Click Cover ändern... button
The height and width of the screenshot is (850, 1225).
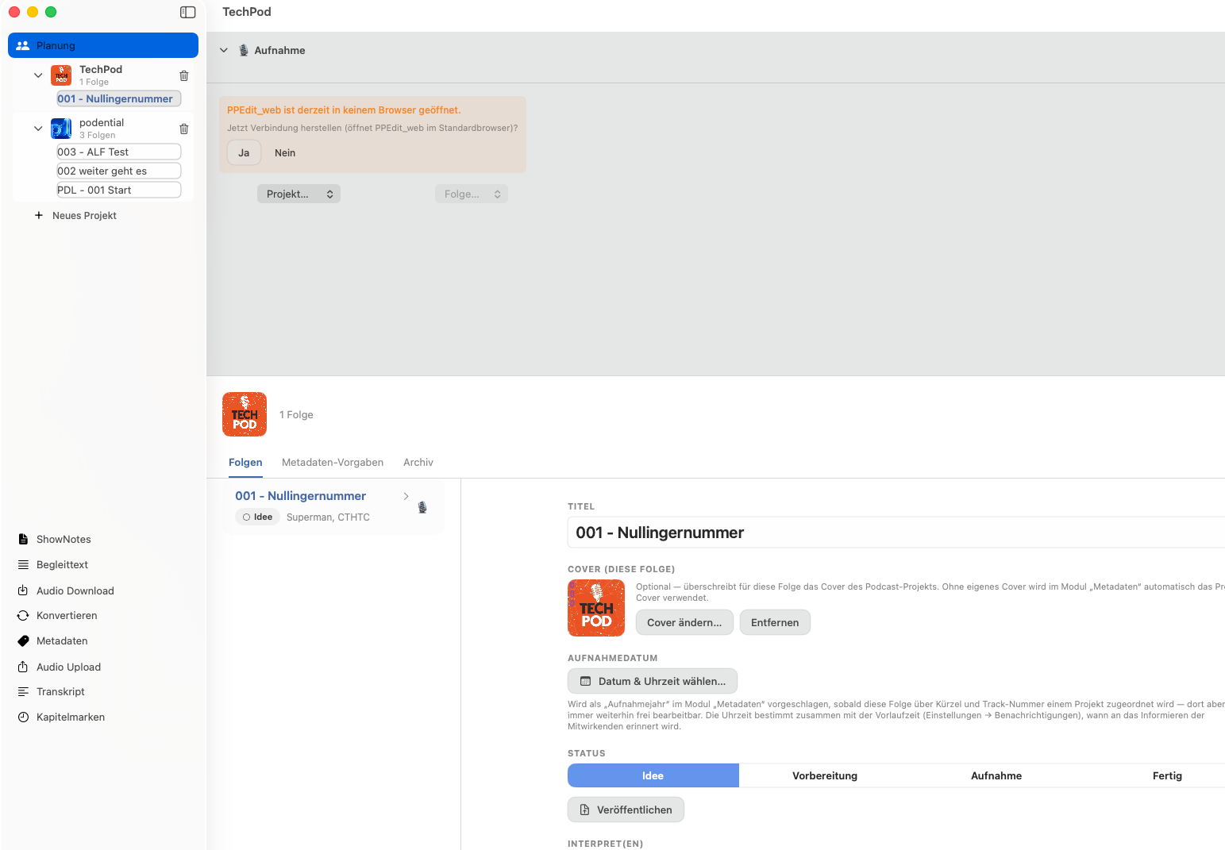684,622
